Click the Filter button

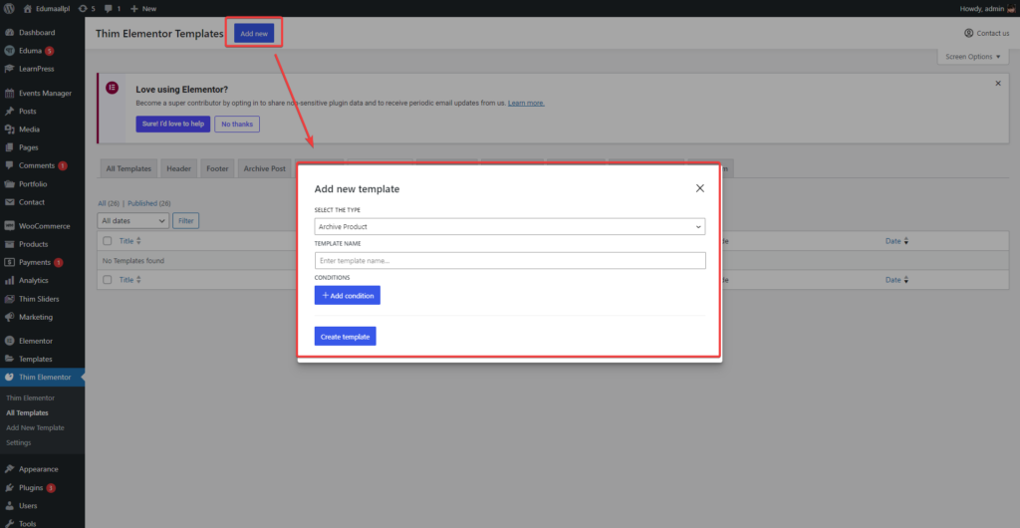tap(186, 221)
